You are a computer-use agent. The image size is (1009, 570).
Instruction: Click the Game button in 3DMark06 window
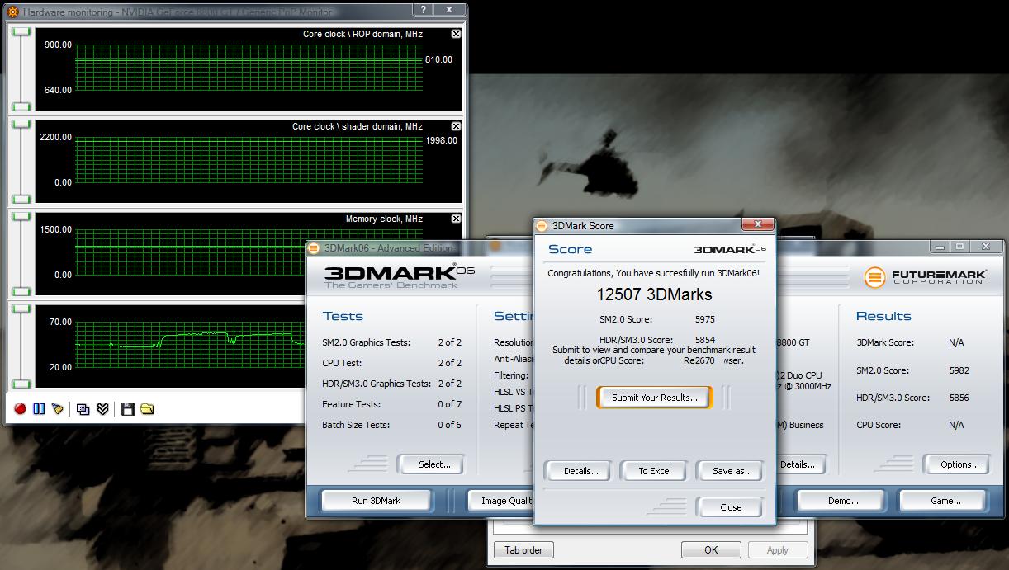point(945,501)
